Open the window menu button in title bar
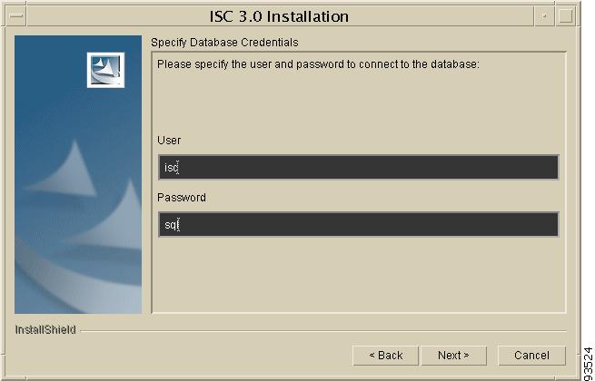595x381 pixels. pyautogui.click(x=16, y=16)
